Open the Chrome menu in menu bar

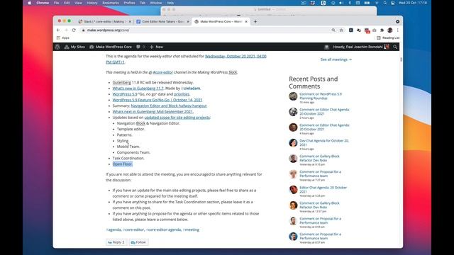pos(43,3)
